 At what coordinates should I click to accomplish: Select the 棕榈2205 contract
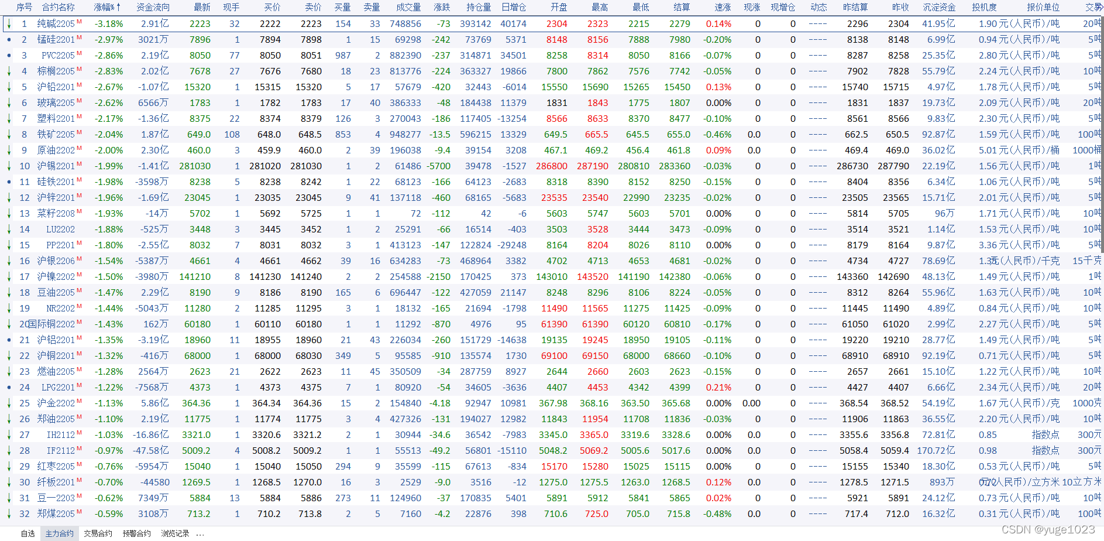[56, 71]
